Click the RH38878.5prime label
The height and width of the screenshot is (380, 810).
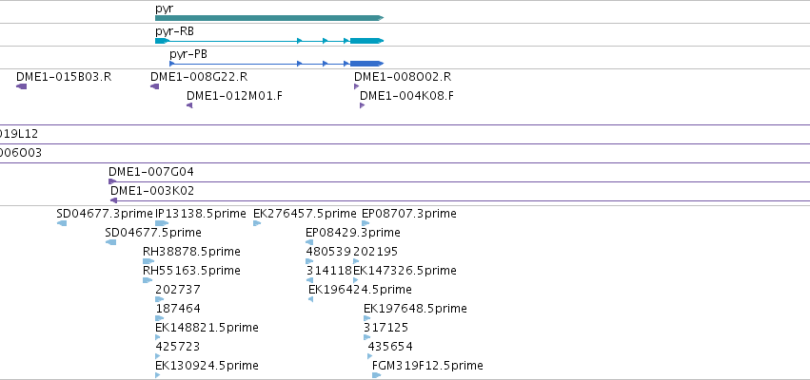coord(191,252)
